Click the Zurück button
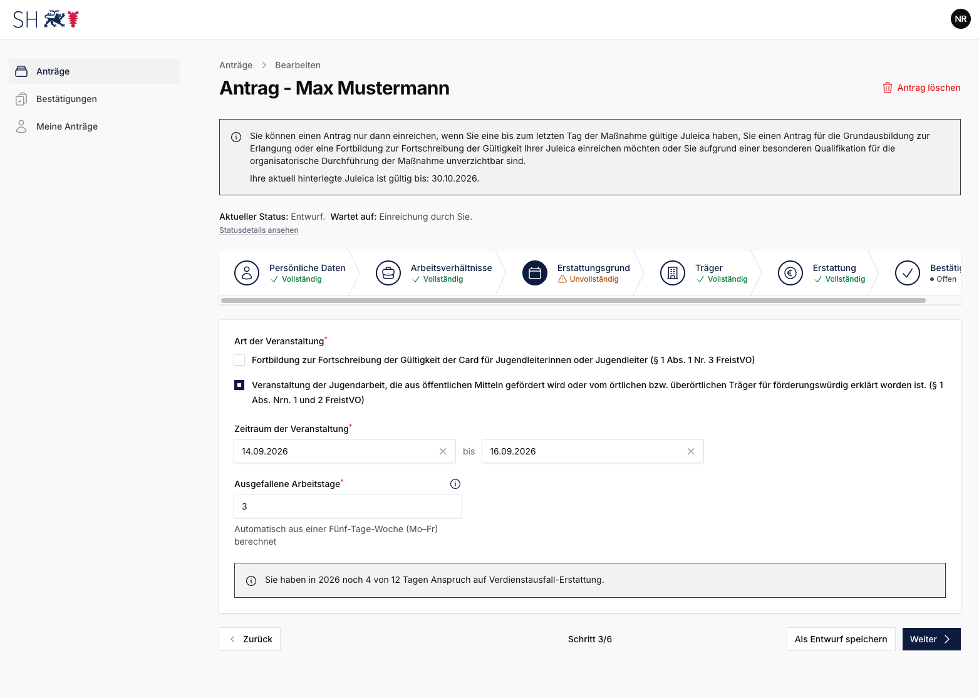 click(x=250, y=639)
